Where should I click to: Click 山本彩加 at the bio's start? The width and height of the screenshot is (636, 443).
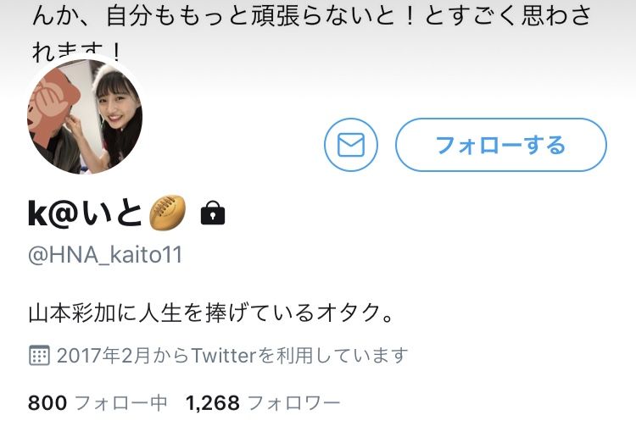click(x=72, y=313)
